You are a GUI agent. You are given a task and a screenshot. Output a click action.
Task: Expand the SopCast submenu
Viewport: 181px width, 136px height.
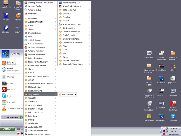(x=74, y=21)
